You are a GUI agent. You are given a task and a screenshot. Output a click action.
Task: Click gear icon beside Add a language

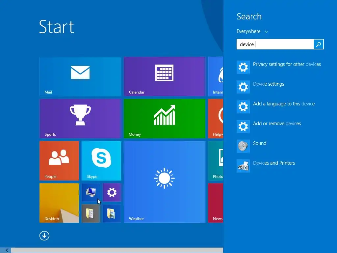tap(243, 107)
